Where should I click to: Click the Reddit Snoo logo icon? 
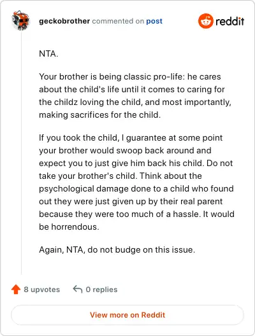coord(206,21)
